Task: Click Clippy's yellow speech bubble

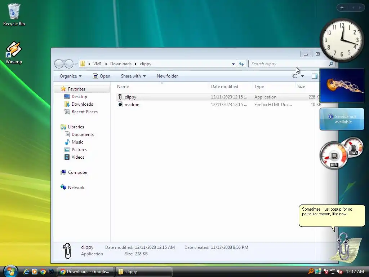Action: pos(332,216)
